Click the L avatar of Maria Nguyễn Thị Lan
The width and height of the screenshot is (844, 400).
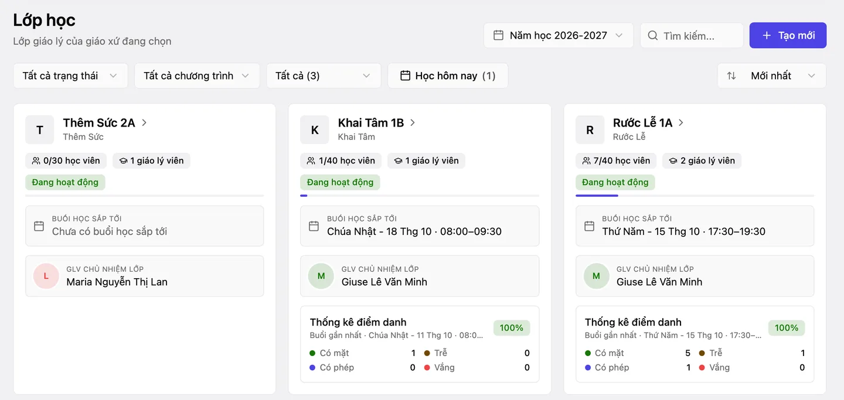coord(46,276)
